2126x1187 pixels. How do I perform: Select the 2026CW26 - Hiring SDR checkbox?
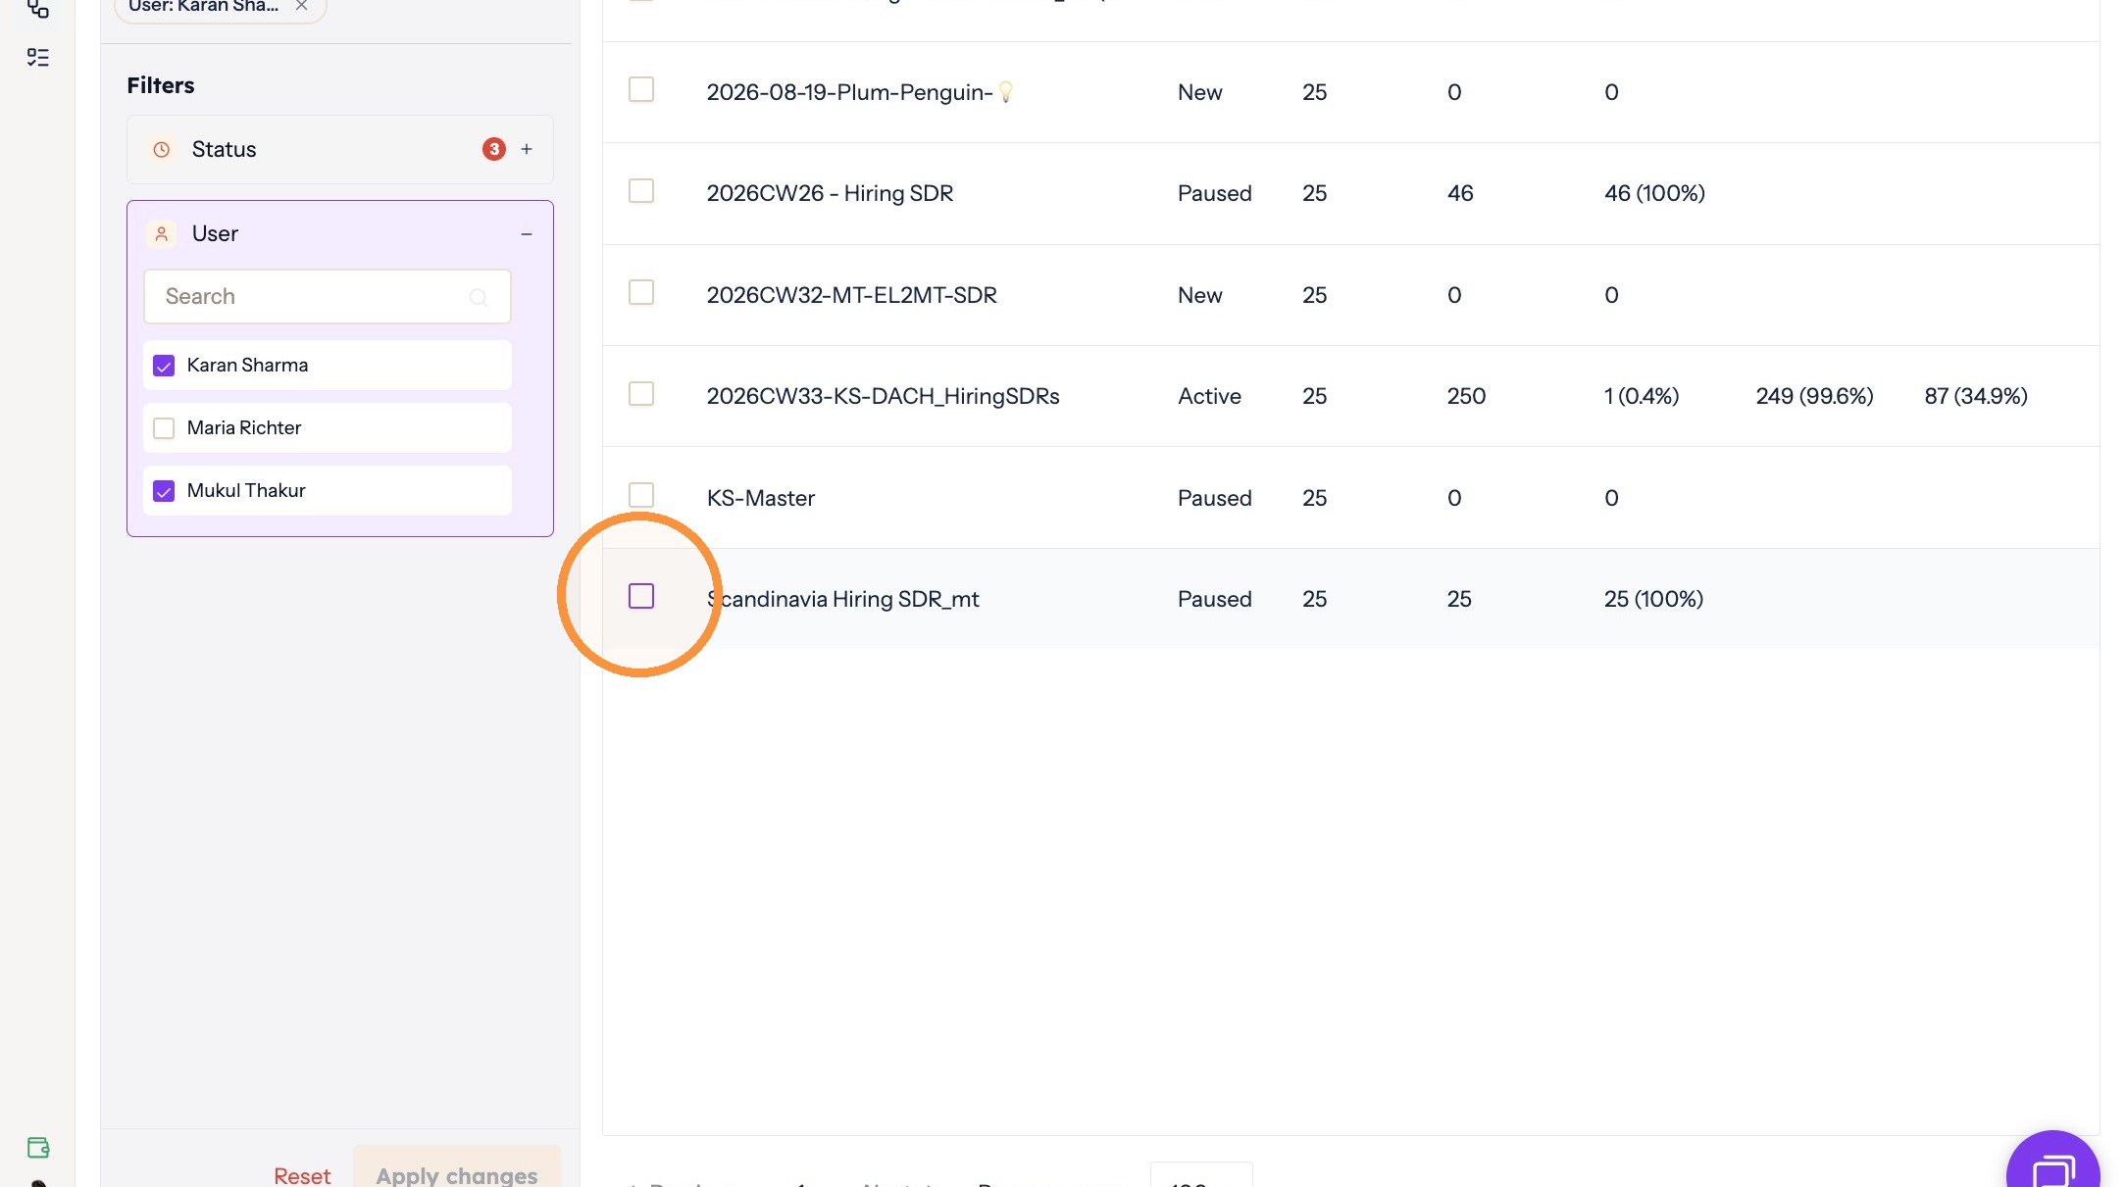click(641, 191)
